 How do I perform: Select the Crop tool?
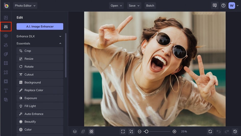tap(40, 51)
